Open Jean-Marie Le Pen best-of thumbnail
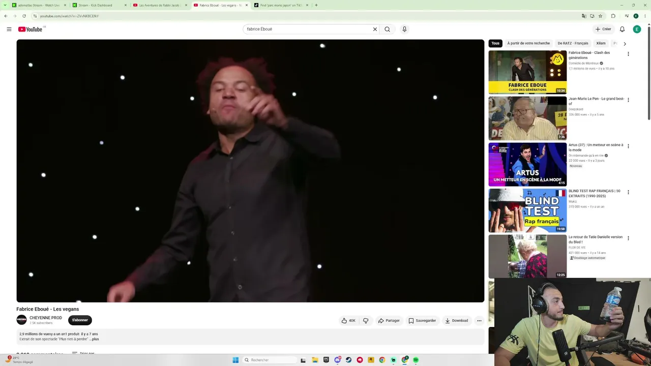Image resolution: width=651 pixels, height=366 pixels. 527,118
